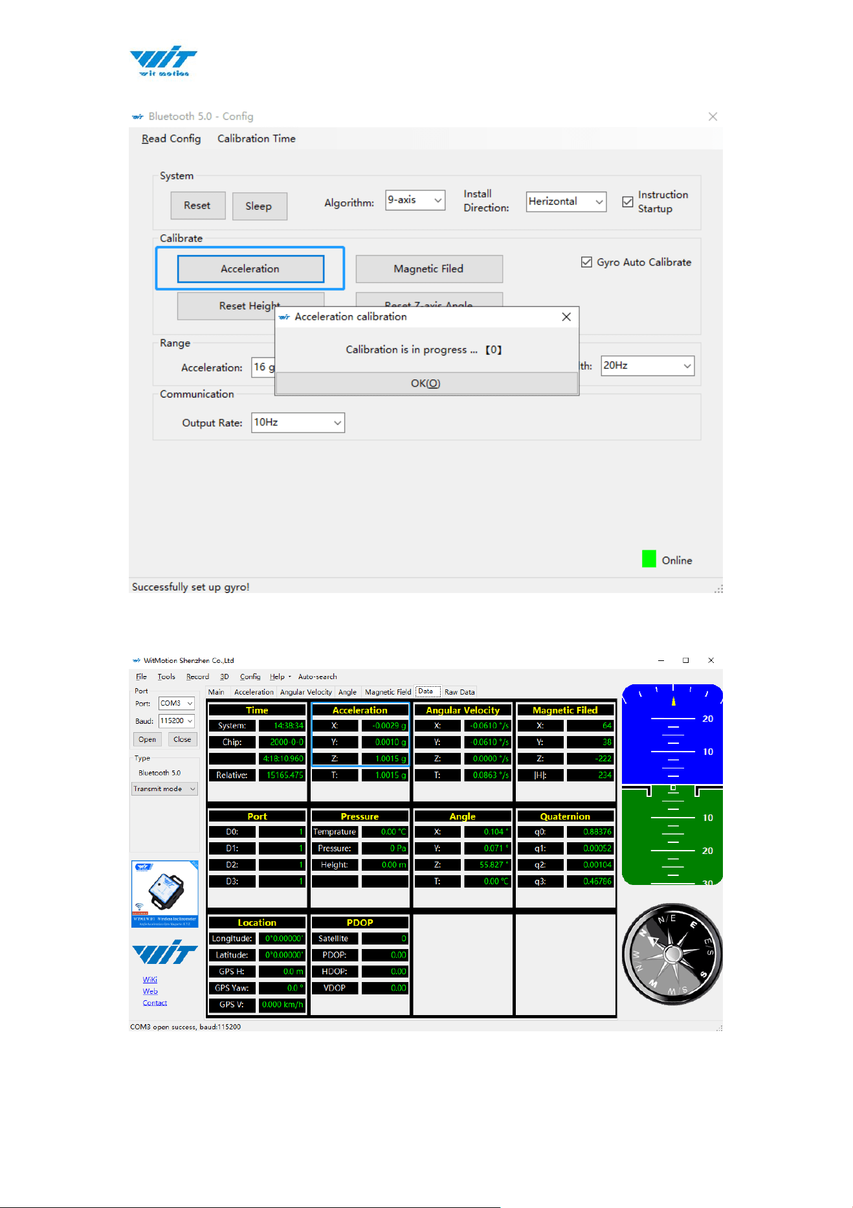Viewport: 853px width, 1208px height.
Task: Open the Algorithm 9-axis dropdown
Action: 415,200
